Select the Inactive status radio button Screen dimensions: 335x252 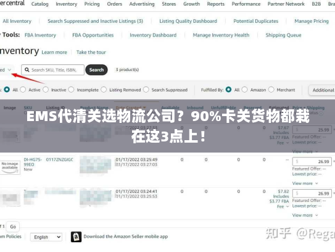pyautogui.click(x=46, y=90)
